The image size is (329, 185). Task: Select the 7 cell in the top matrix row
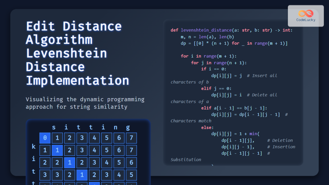point(131,138)
